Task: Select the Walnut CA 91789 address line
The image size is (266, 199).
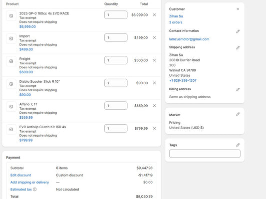Action: coord(183,70)
